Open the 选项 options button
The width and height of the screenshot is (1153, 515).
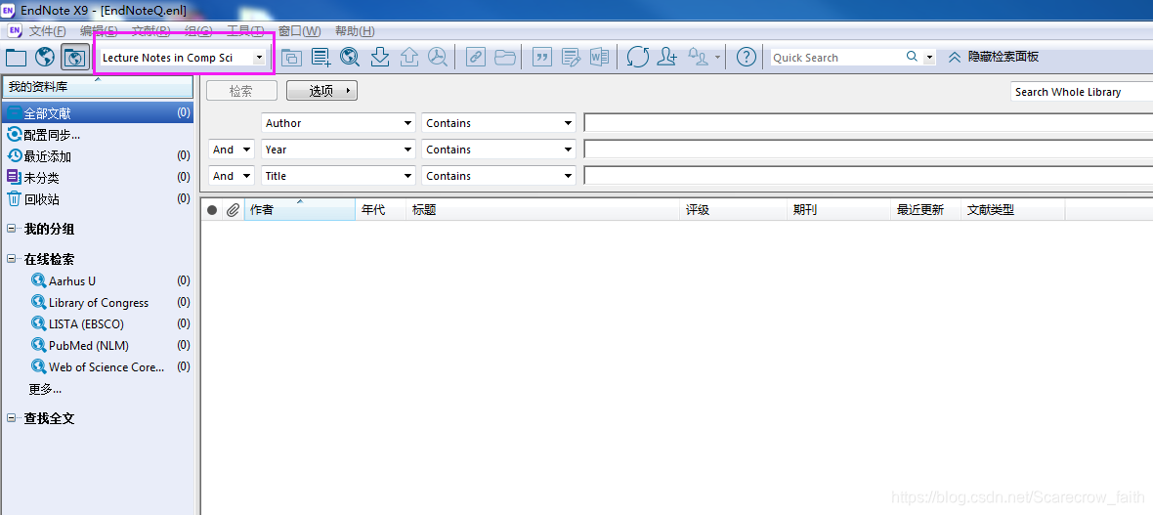pos(321,91)
